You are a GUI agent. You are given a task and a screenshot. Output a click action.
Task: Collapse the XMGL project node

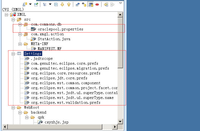click(6, 15)
